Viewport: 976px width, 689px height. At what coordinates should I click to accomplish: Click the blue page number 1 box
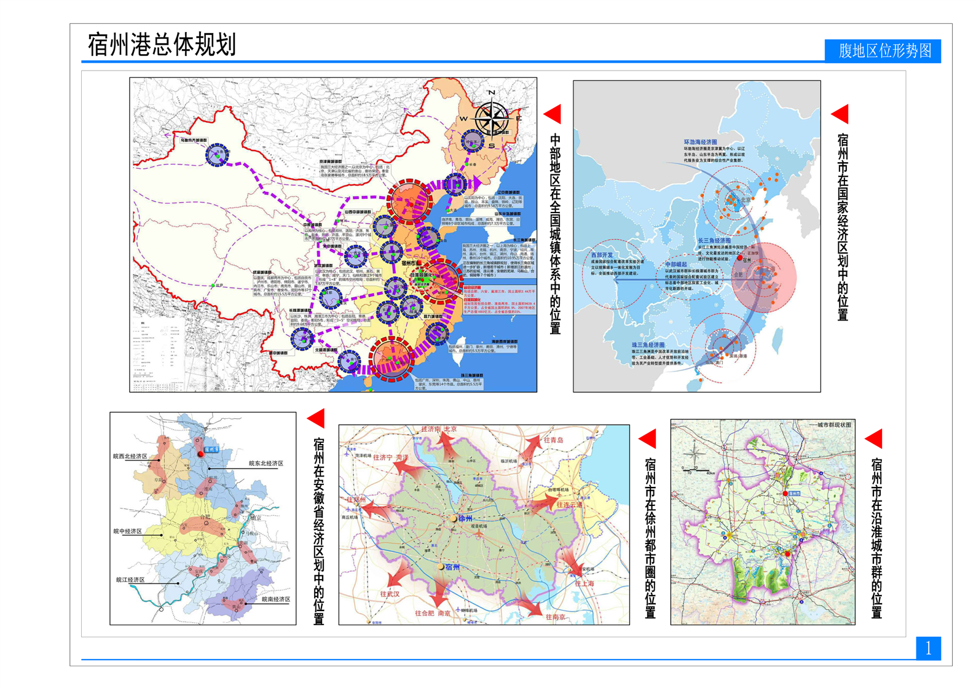[x=928, y=648]
